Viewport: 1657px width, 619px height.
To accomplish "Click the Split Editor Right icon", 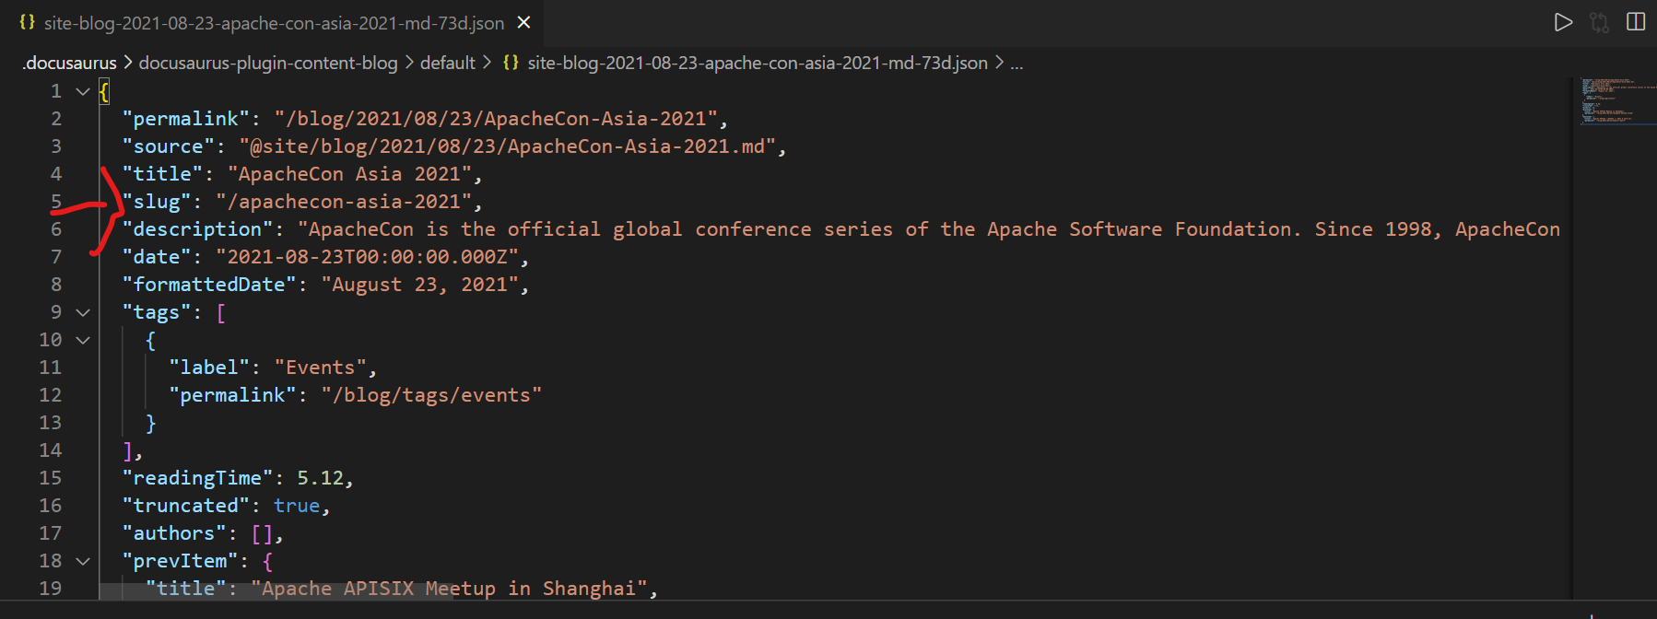I will pyautogui.click(x=1636, y=22).
